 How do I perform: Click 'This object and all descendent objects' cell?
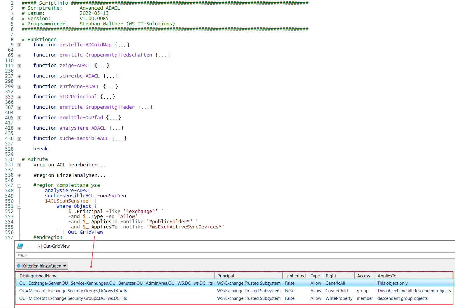[414, 291]
